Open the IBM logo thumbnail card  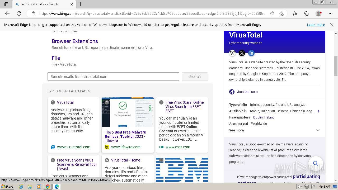click(182, 169)
